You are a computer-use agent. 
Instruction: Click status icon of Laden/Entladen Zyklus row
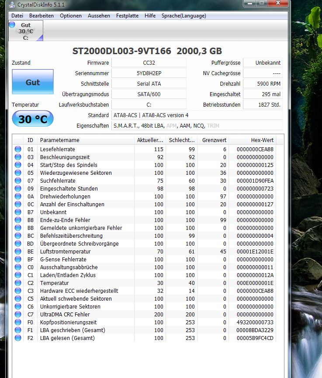tap(18, 275)
